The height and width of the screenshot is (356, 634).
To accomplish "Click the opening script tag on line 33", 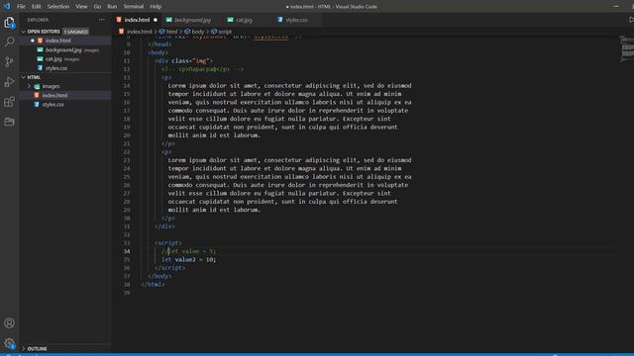I will point(168,243).
